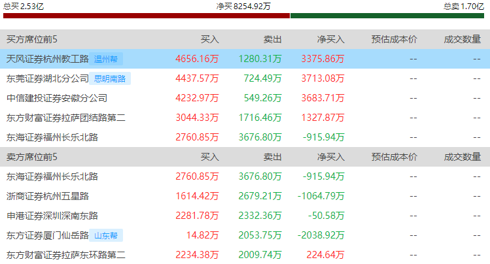Click the 买方席位前5 section header
This screenshot has height=264, width=490.
pos(32,39)
